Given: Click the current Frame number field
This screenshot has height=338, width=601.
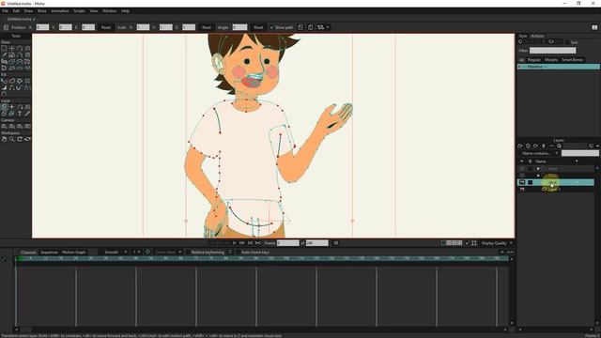Looking at the screenshot, I should click(x=288, y=243).
